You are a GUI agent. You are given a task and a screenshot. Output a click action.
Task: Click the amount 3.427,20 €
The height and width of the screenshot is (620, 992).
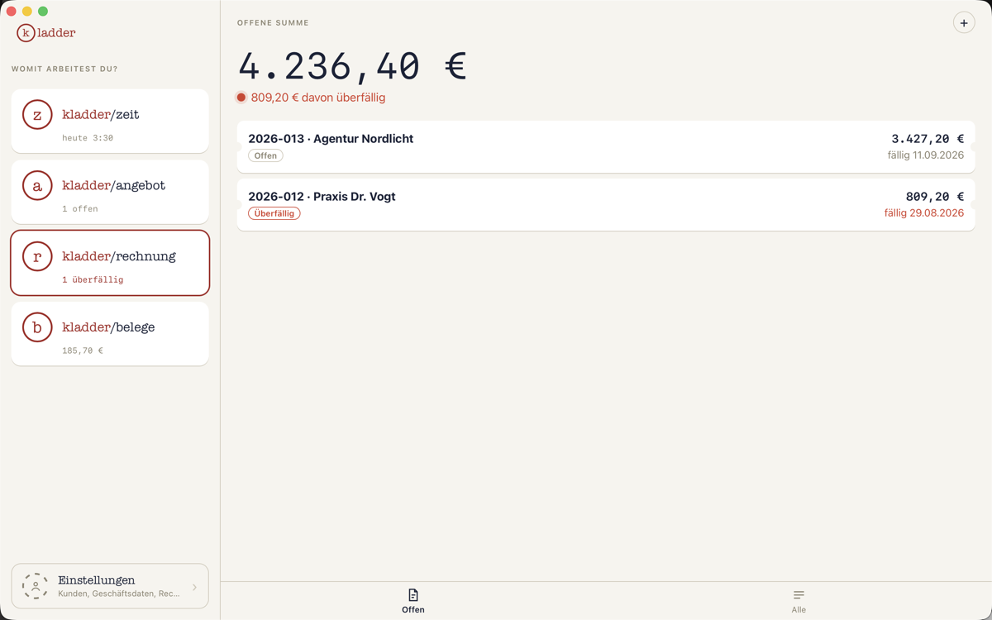[x=928, y=139]
